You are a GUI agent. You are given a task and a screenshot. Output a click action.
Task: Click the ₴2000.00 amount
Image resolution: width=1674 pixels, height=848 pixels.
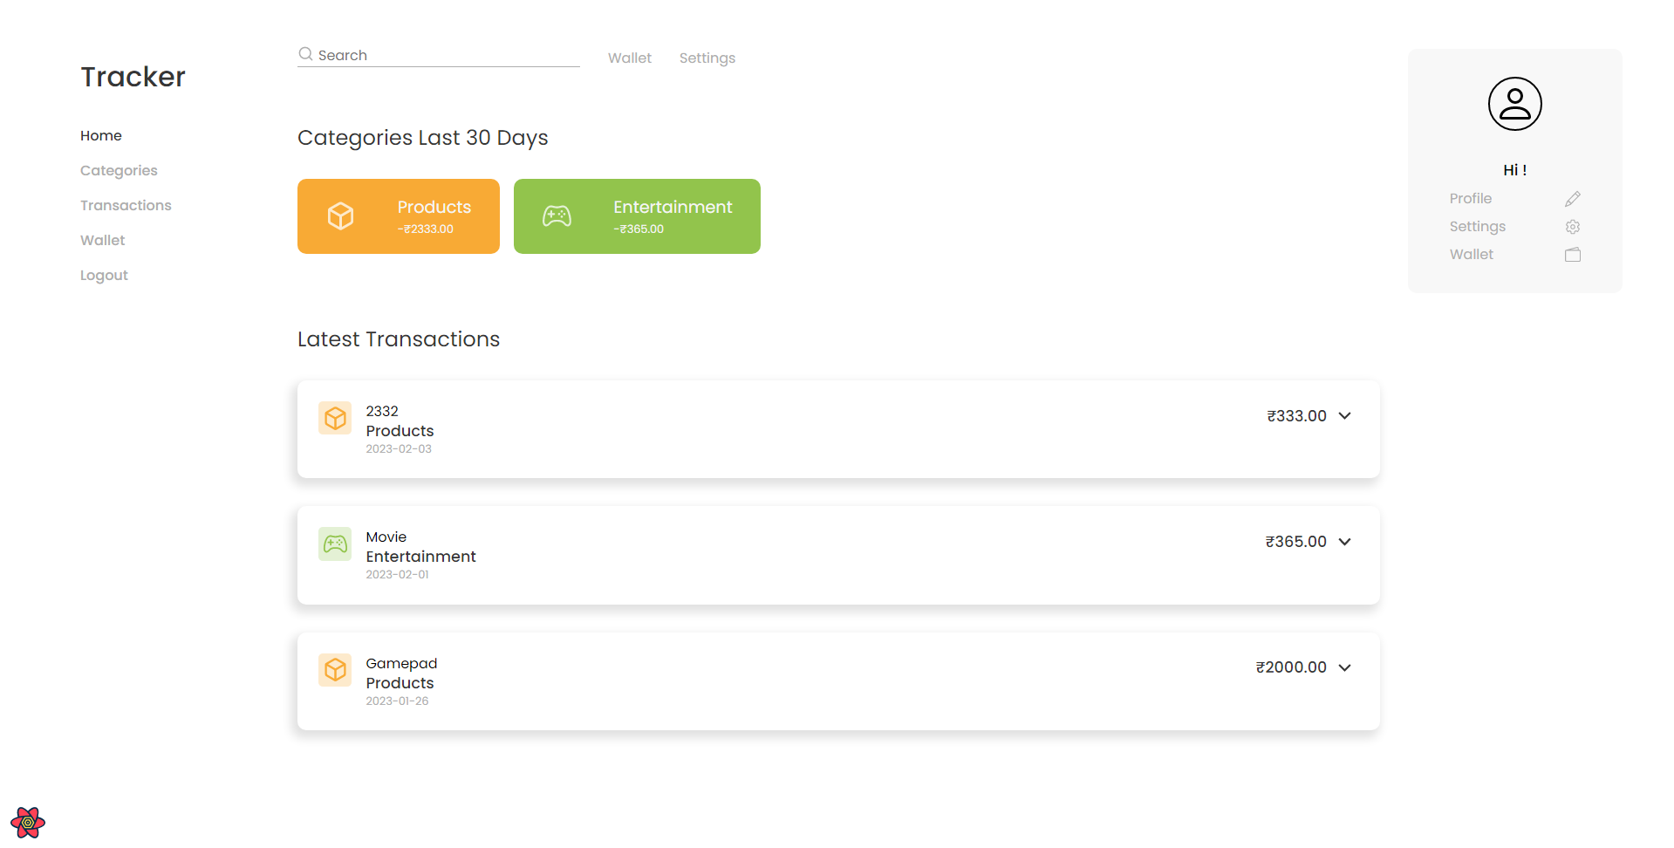click(x=1291, y=667)
